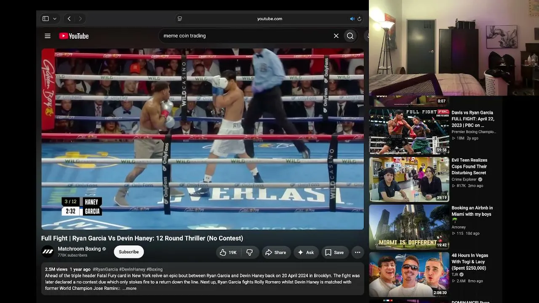Select "Evil Teen Realizes Cops Found Their Disturbing Secret" title
This screenshot has width=539, height=303.
coord(470,166)
